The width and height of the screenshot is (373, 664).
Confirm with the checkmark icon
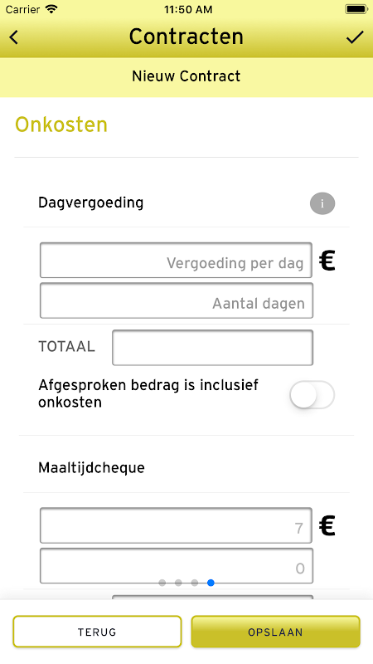tap(355, 37)
